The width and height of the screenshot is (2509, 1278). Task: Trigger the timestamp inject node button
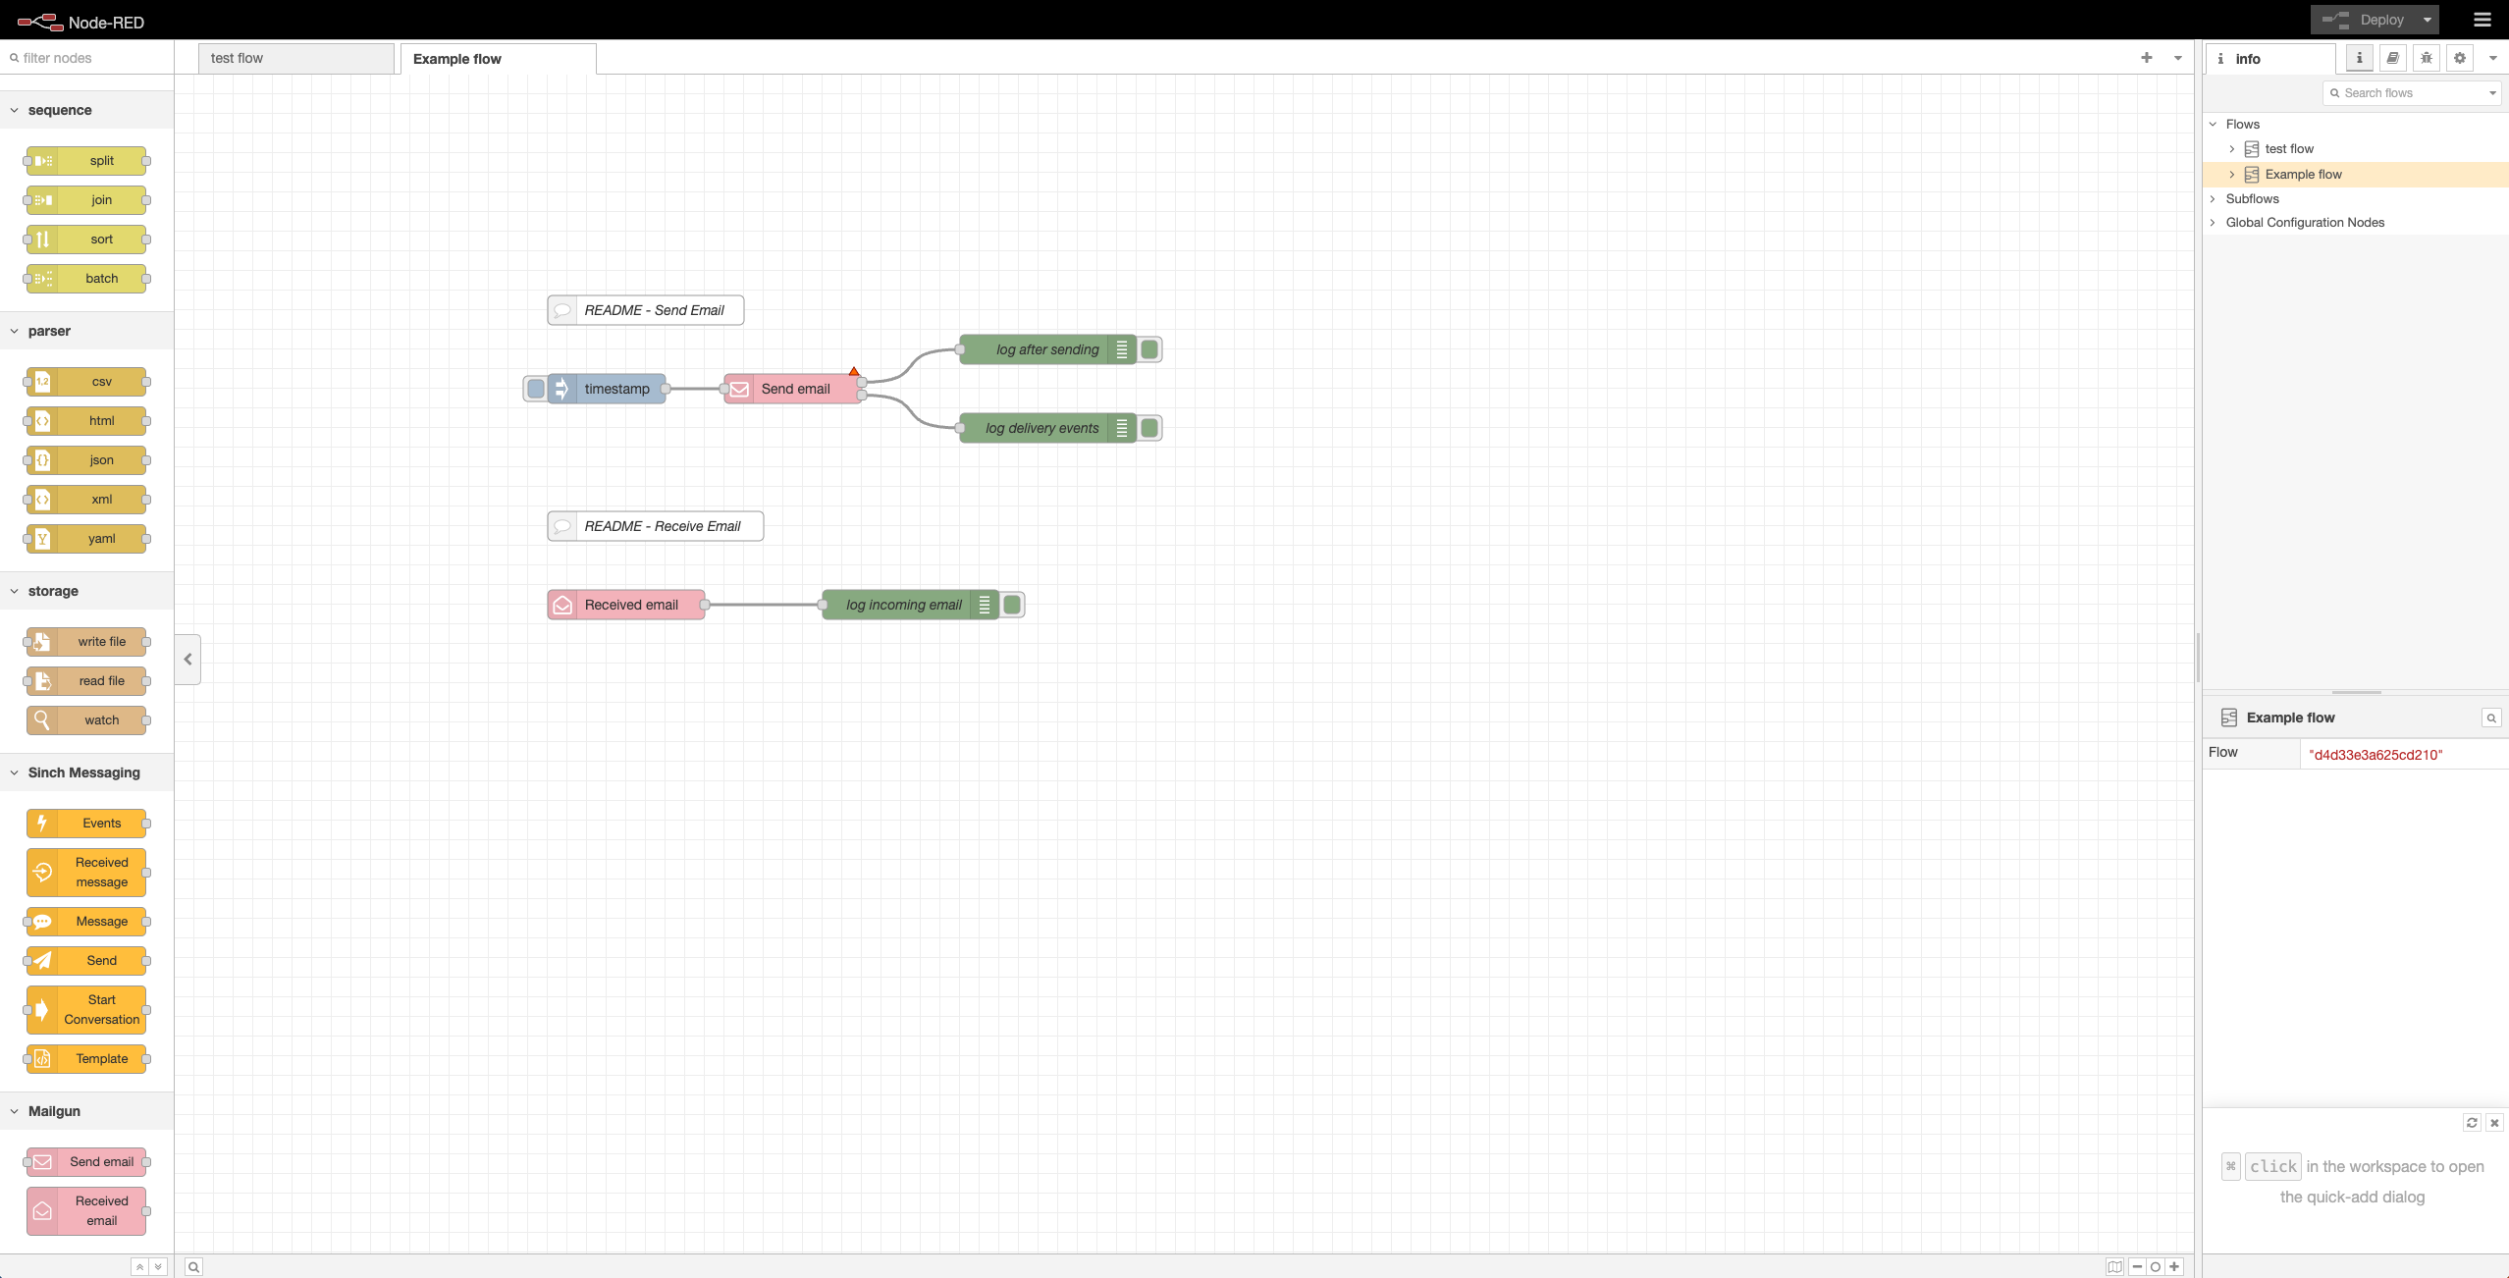(x=536, y=389)
